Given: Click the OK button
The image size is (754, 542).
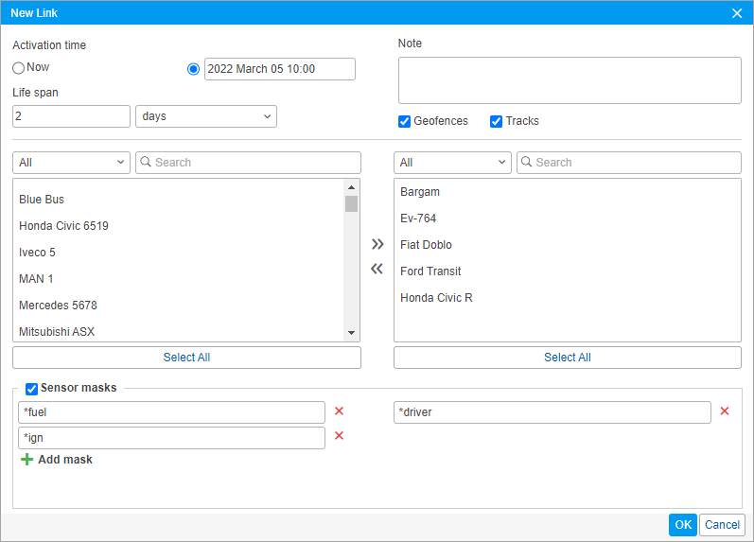Looking at the screenshot, I should (x=682, y=525).
